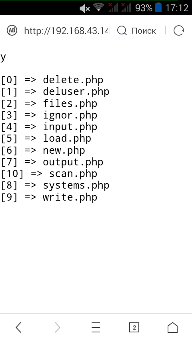Open the browser menu hamburger icon
192x342 pixels.
(x=96, y=328)
